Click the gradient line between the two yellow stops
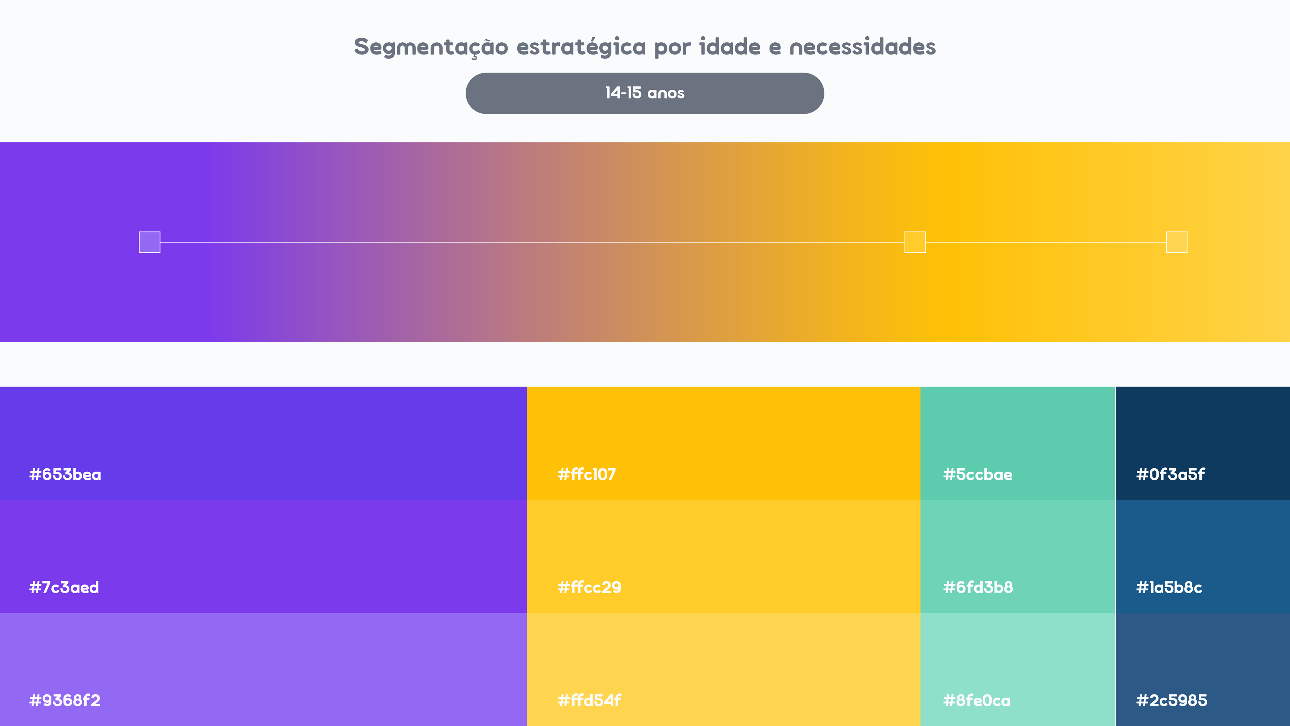The image size is (1290, 726). point(1046,242)
